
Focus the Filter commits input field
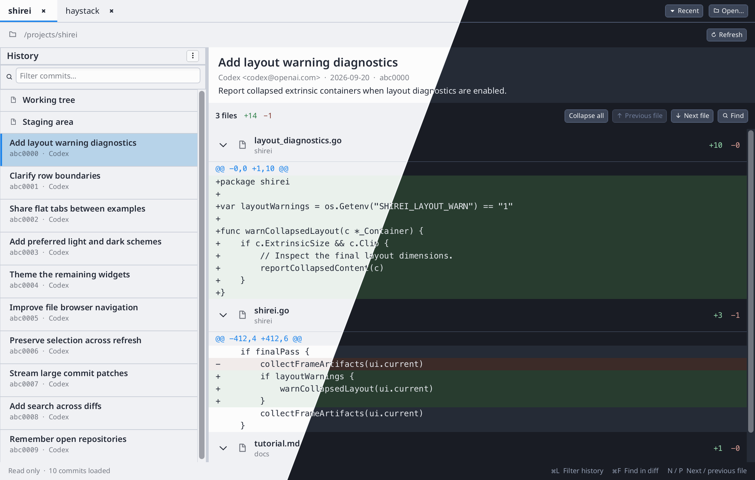pyautogui.click(x=108, y=76)
